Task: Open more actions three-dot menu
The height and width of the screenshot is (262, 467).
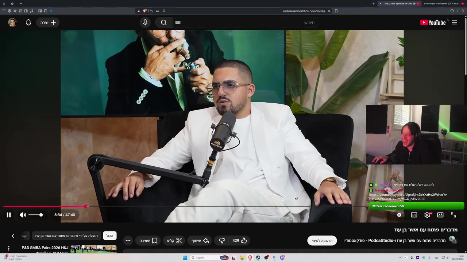Action: tap(128, 241)
